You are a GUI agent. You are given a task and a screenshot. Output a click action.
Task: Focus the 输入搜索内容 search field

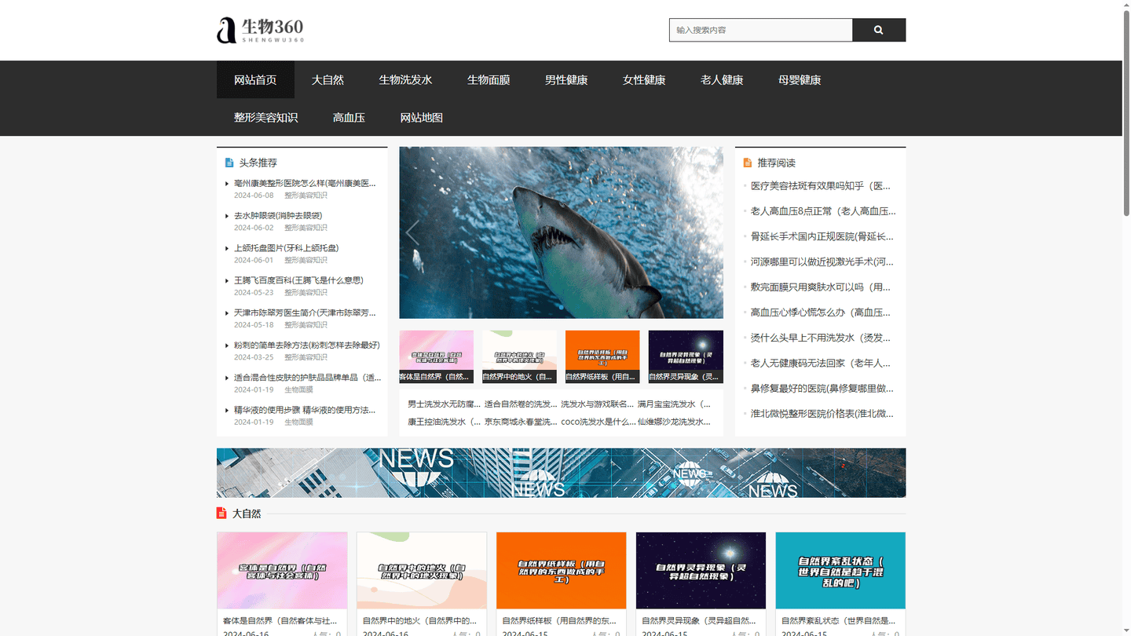coord(760,30)
